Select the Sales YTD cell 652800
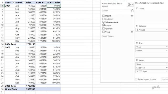This screenshot has height=94, width=168. tap(41, 19)
